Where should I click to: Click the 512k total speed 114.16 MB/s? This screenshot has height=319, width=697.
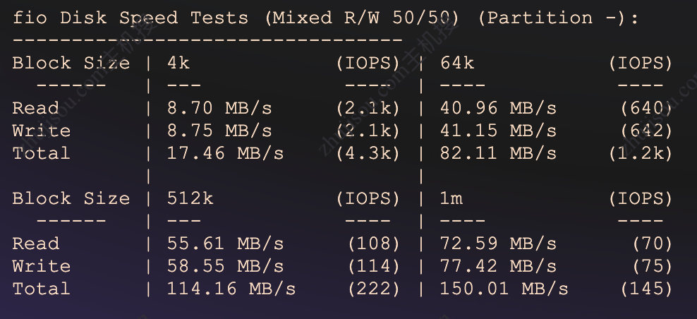pos(231,289)
